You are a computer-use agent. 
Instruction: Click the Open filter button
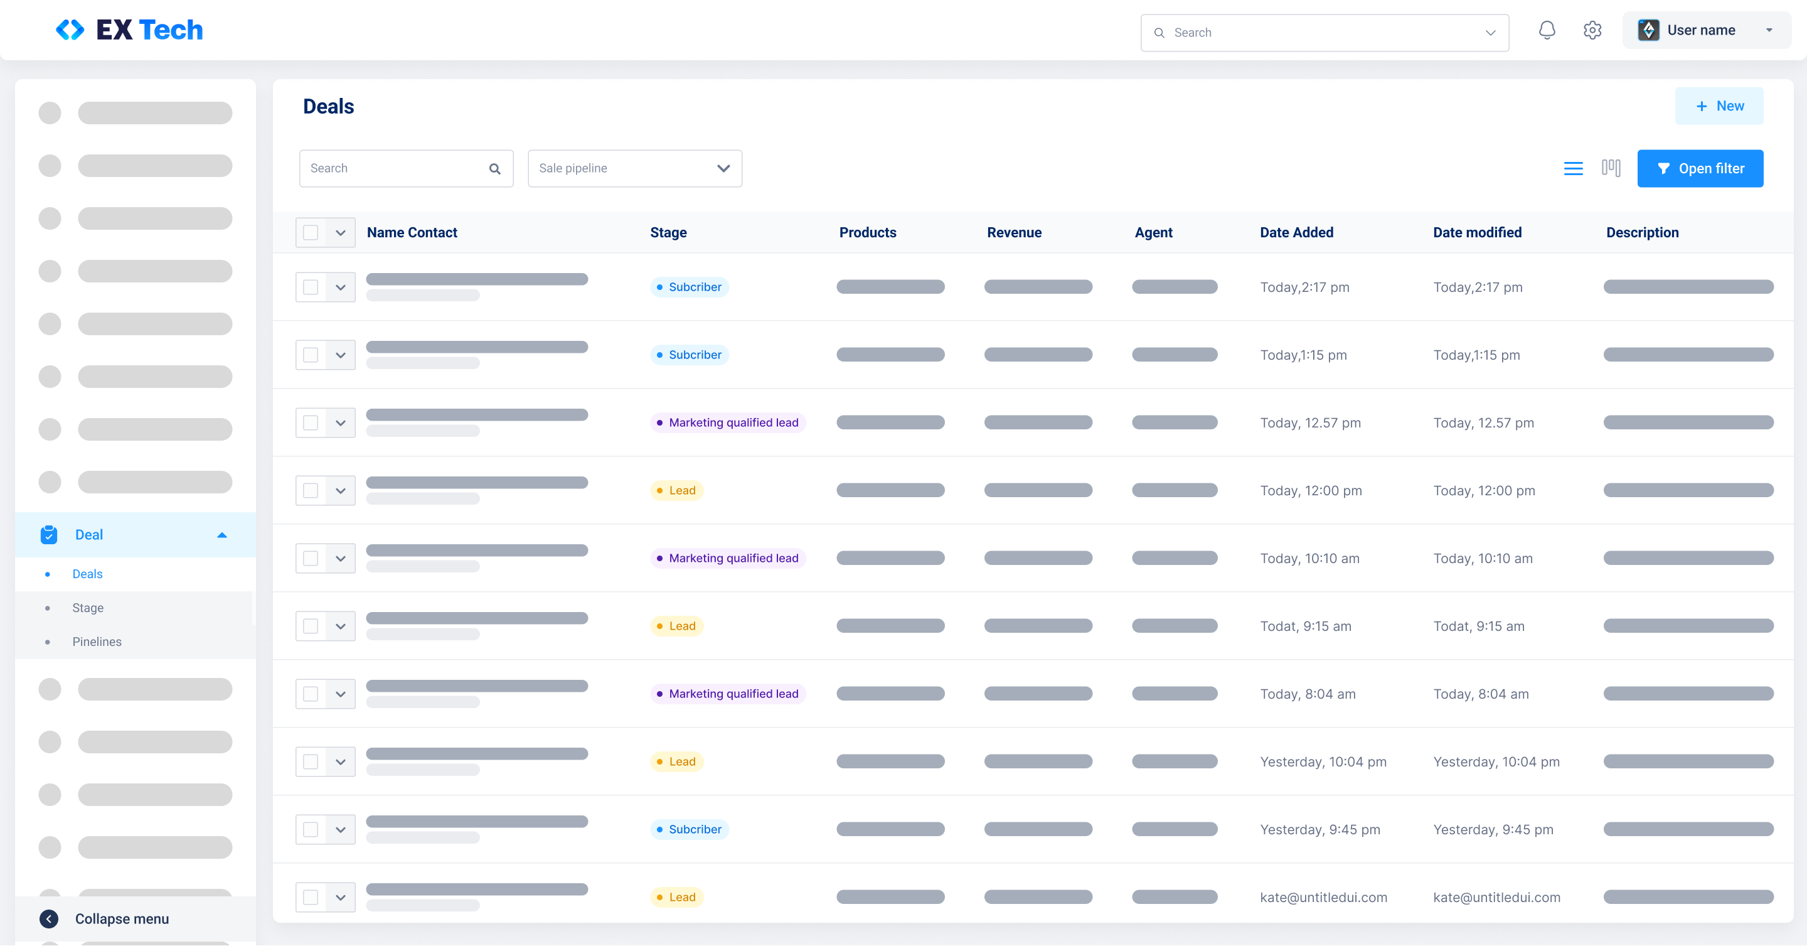click(x=1700, y=168)
